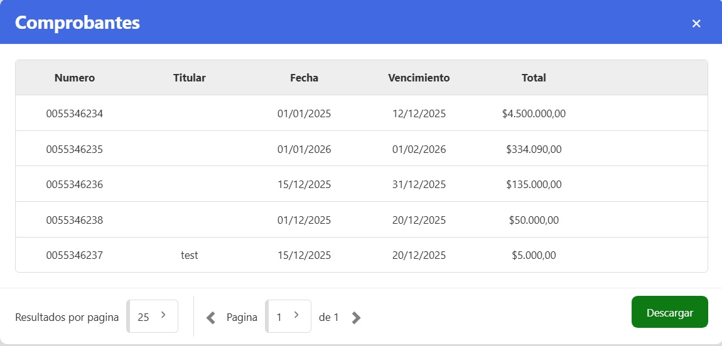Select row with numero 0055346238
This screenshot has height=346, width=722.
click(75, 220)
